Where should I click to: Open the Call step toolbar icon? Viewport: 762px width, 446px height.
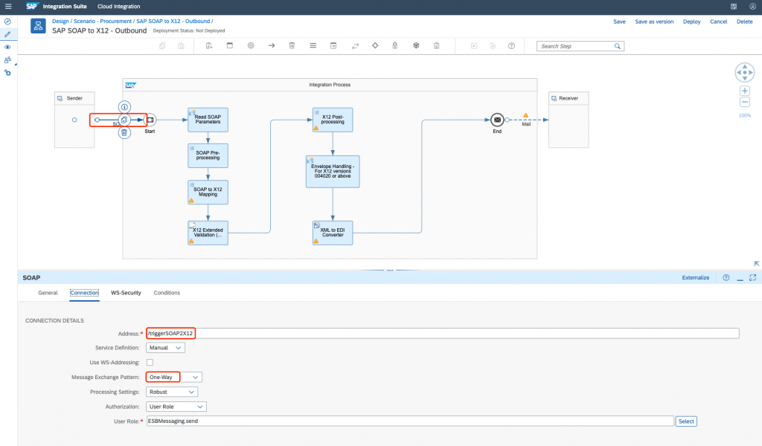pos(333,45)
